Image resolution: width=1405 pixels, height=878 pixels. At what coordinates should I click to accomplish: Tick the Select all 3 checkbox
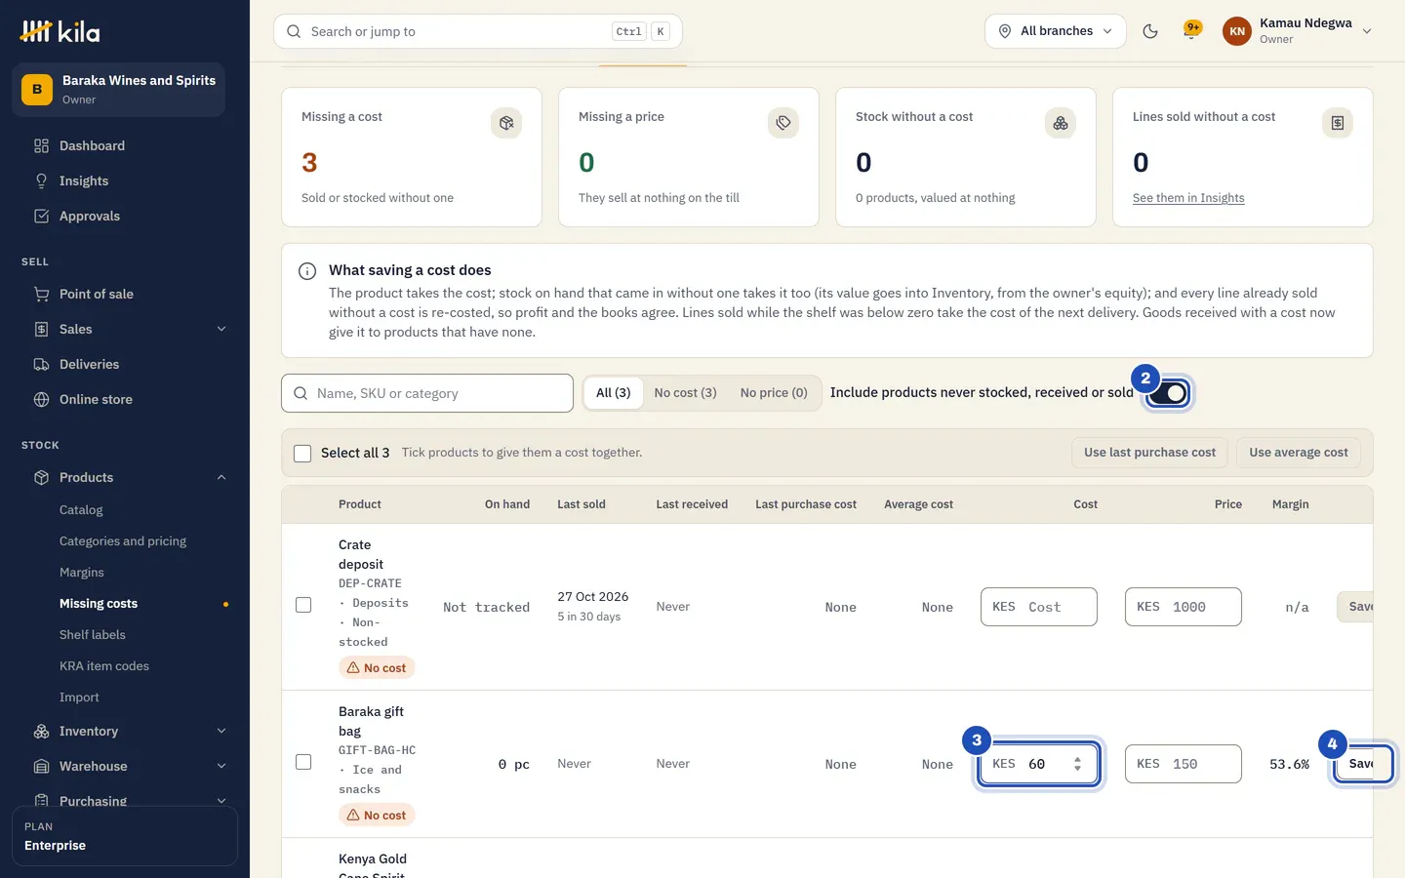[302, 454]
